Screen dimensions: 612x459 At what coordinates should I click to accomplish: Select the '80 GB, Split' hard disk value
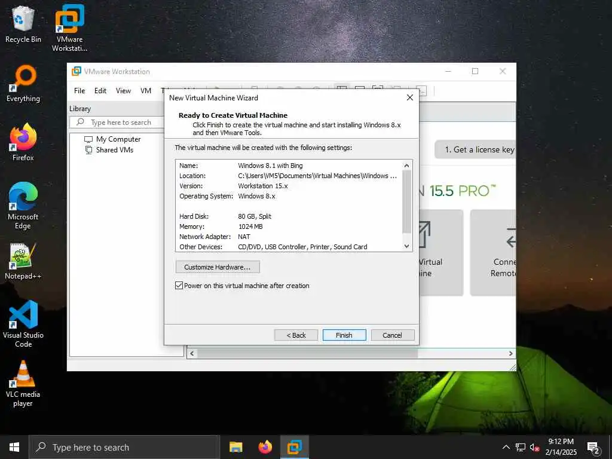click(x=255, y=216)
